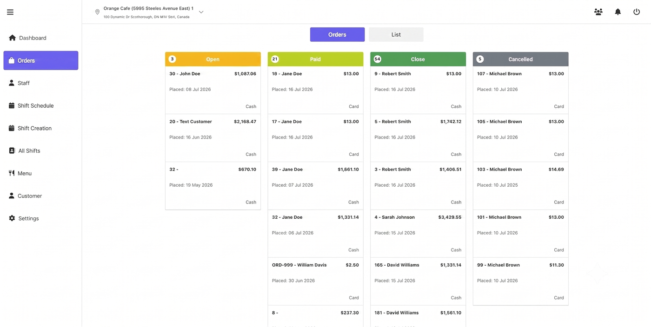This screenshot has height=327, width=651.
Task: Open order 5 - Robert Smith
Action: (418, 138)
